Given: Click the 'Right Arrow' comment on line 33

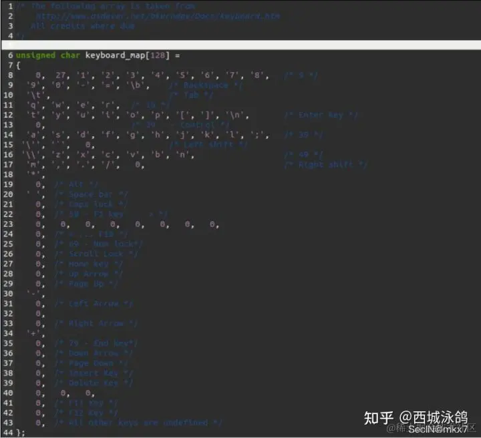Looking at the screenshot, I should (96, 324).
